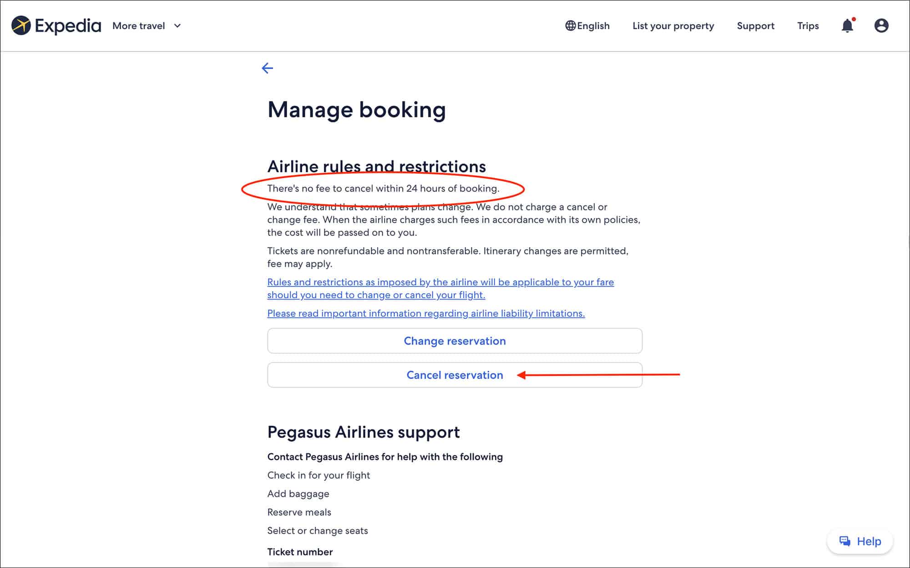910x568 pixels.
Task: Click the 'Ticket number' label
Action: coord(300,552)
